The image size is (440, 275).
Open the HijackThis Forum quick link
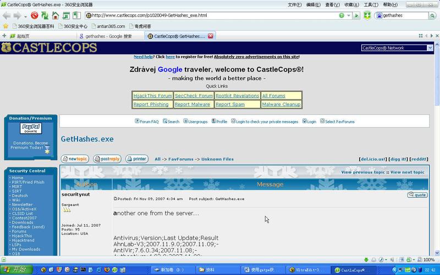point(152,96)
